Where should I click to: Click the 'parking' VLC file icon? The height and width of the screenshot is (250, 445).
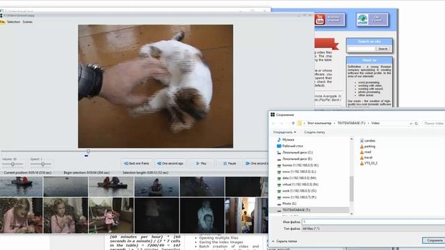[362, 147]
